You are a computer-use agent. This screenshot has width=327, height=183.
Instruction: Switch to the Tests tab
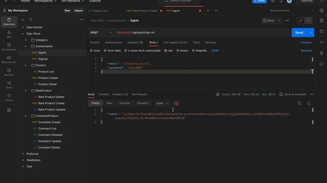196,42
